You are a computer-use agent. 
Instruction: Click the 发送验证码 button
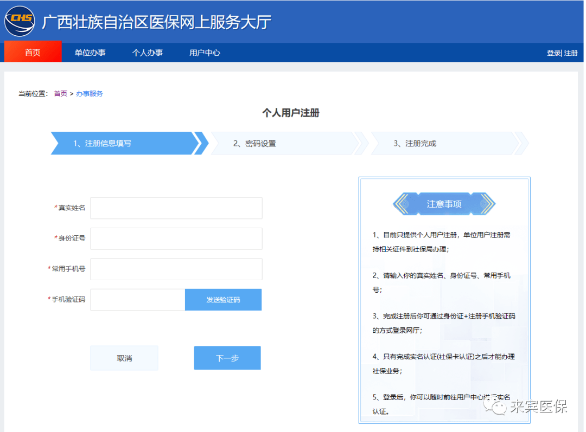tap(223, 299)
